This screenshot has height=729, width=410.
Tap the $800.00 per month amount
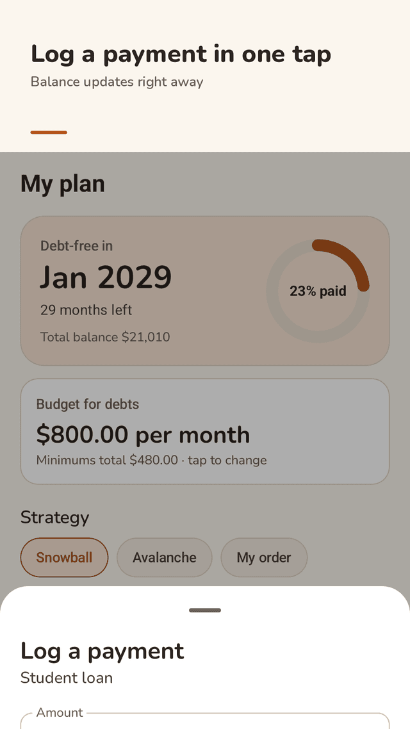coord(143,435)
